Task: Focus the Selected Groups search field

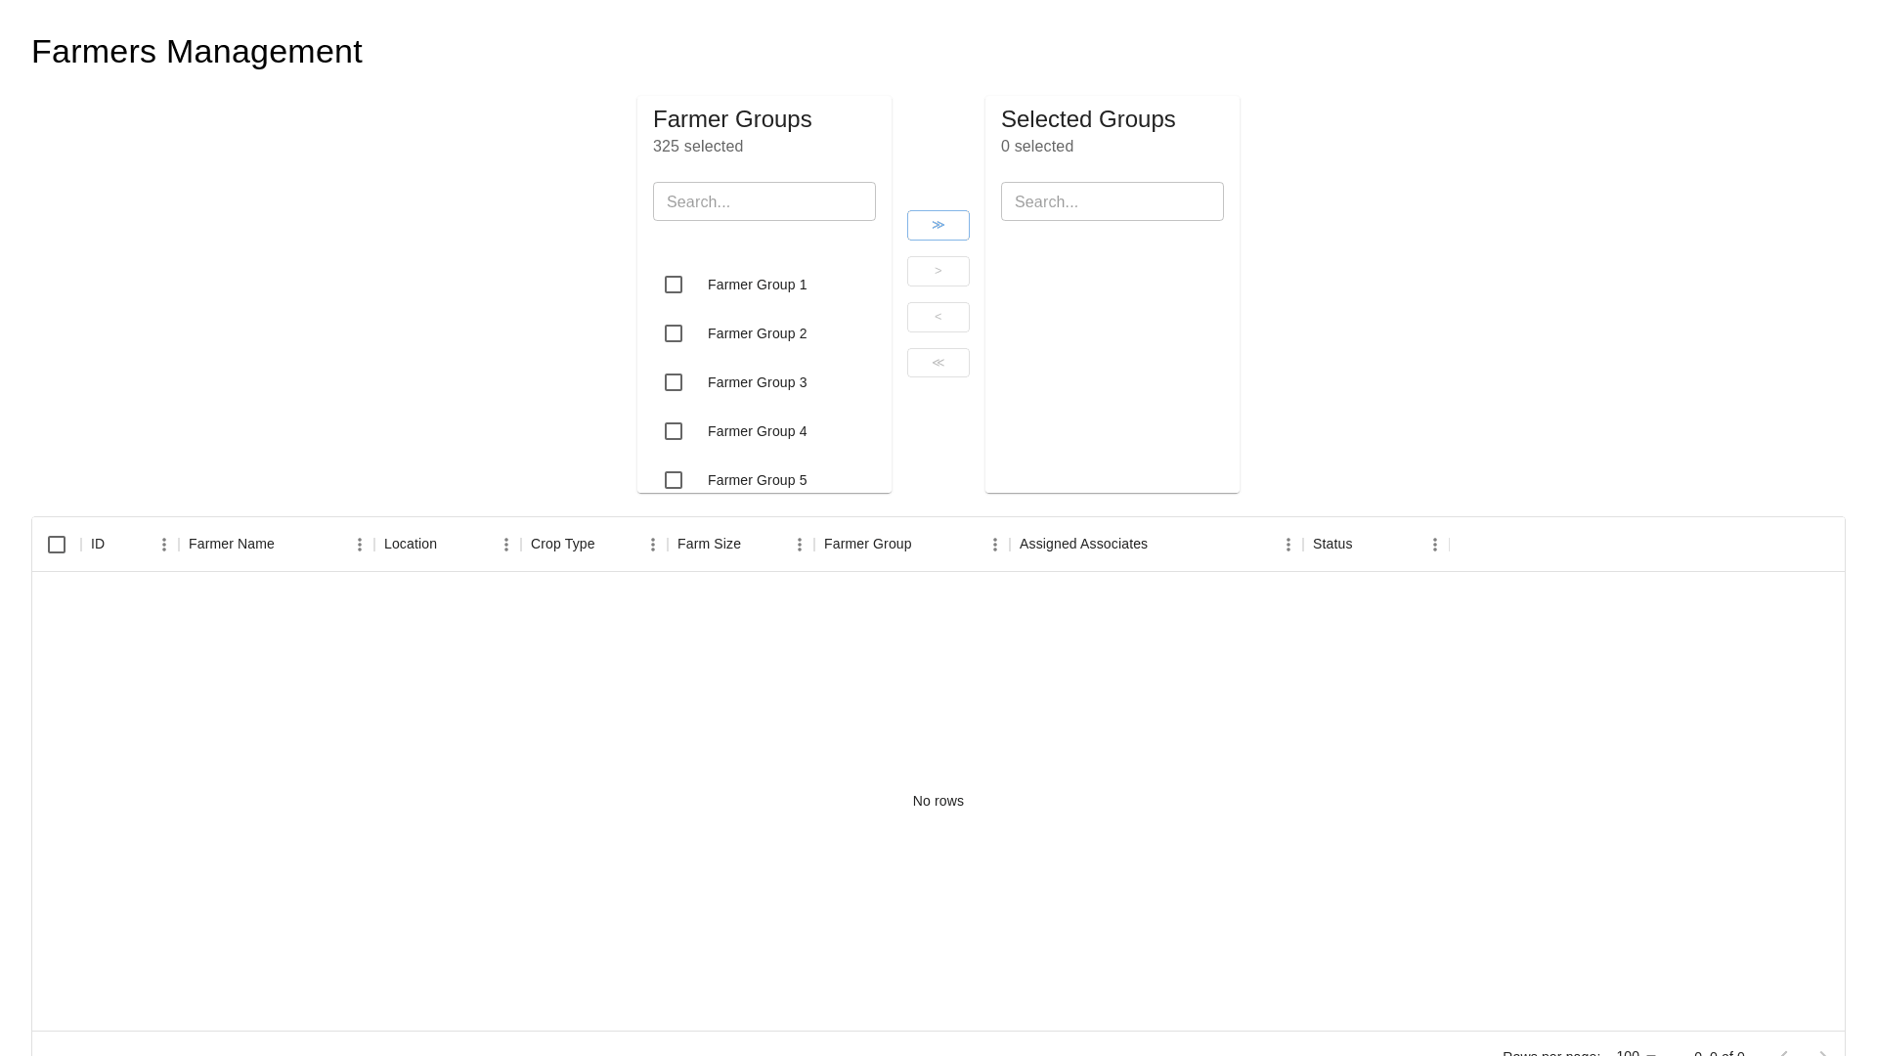Action: (1113, 201)
